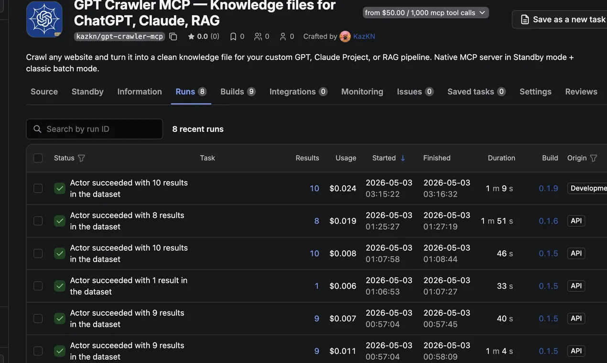Go to the Monitoring tab
This screenshot has width=607, height=363.
point(362,92)
